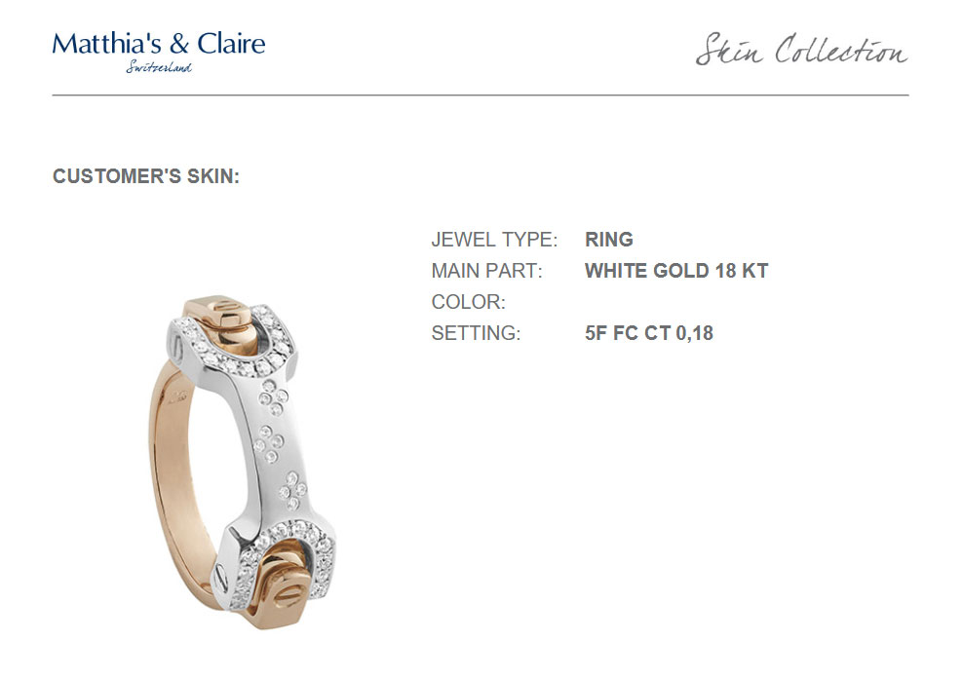Click the WHITE GOLD 18 KT value
The width and height of the screenshot is (963, 679).
click(x=676, y=271)
